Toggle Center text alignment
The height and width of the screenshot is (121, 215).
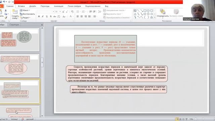coord(82,16)
